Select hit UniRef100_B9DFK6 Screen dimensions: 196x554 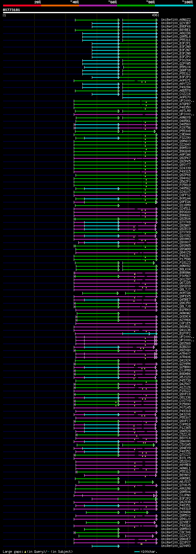[176, 26]
